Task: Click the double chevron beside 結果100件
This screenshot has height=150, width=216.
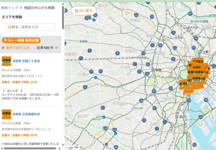Action: pyautogui.click(x=57, y=48)
